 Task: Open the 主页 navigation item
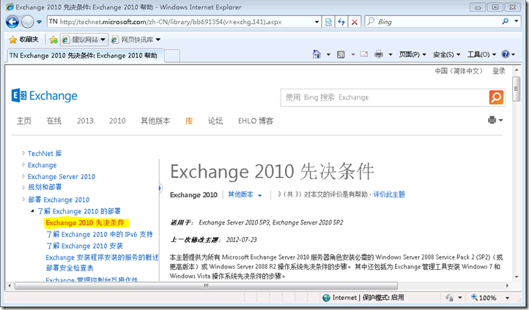pyautogui.click(x=24, y=121)
